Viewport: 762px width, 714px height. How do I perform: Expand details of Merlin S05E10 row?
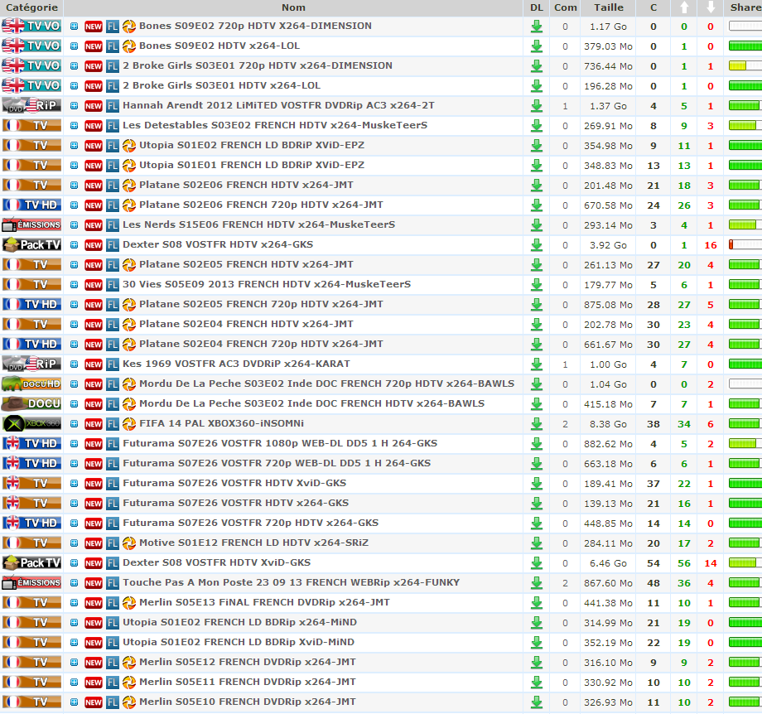(74, 702)
